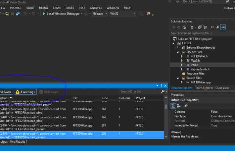Select the Solution 'FFT3D' root node

[195, 39]
